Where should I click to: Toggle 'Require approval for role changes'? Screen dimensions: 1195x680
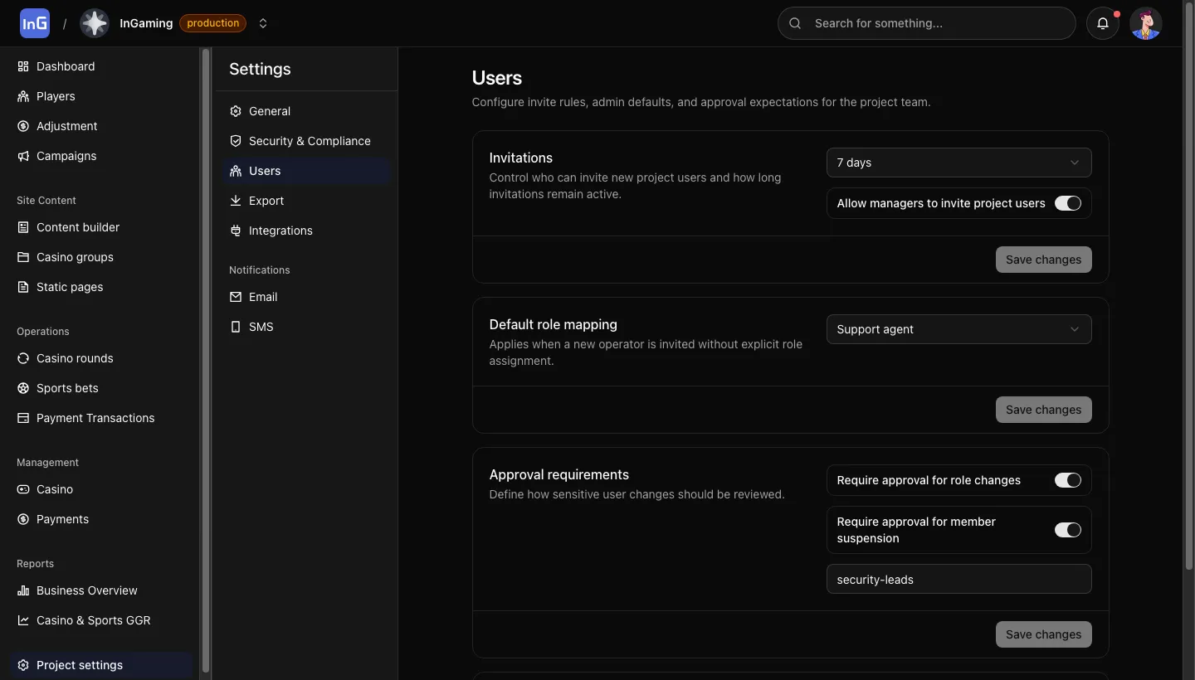point(1068,480)
